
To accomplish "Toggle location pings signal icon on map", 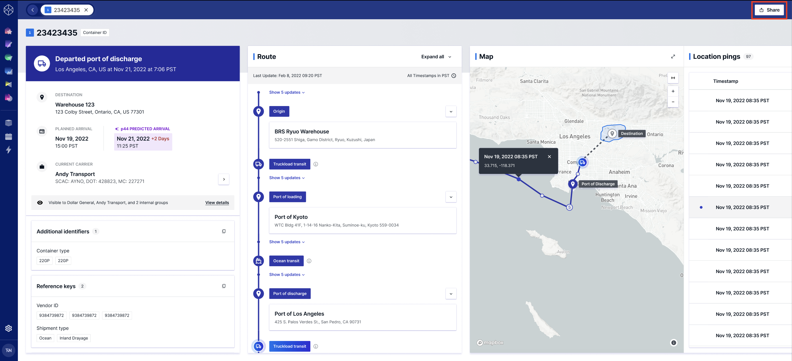I will tap(673, 78).
